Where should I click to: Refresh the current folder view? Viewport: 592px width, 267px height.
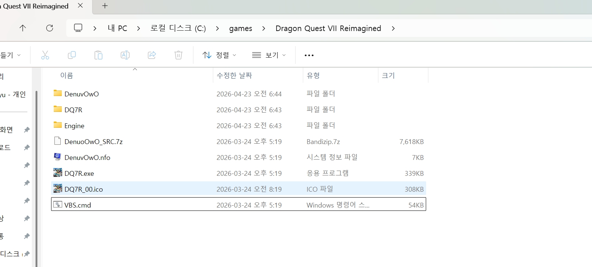pos(50,28)
